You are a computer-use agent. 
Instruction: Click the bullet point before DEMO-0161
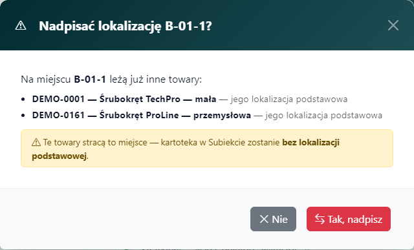click(23, 116)
